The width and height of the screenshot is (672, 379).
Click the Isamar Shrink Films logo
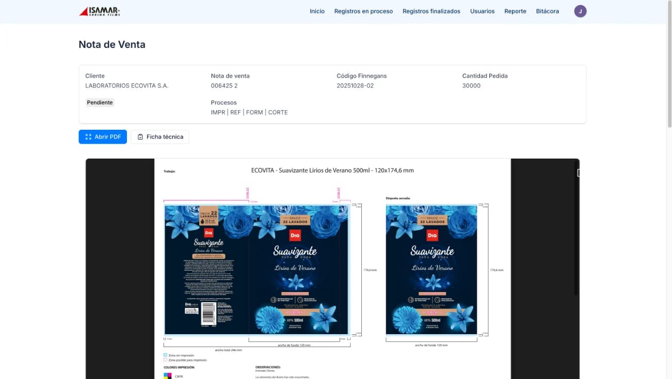pyautogui.click(x=99, y=11)
